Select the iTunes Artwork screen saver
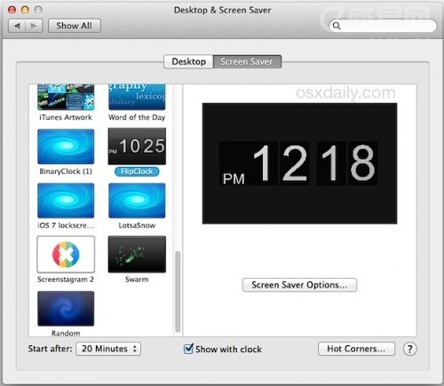 [66, 97]
